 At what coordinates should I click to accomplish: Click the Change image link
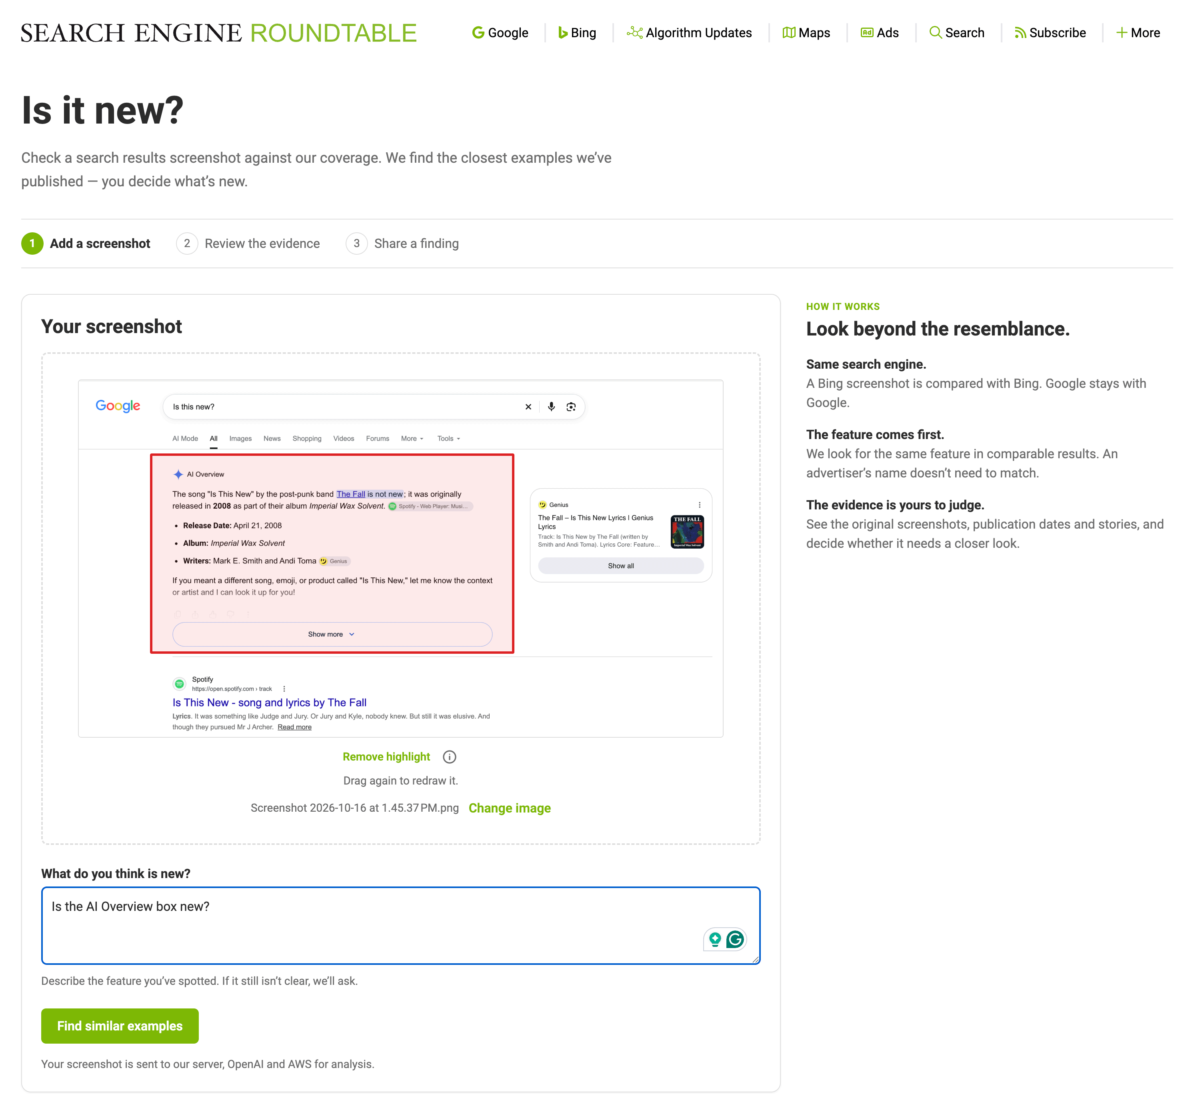point(509,808)
